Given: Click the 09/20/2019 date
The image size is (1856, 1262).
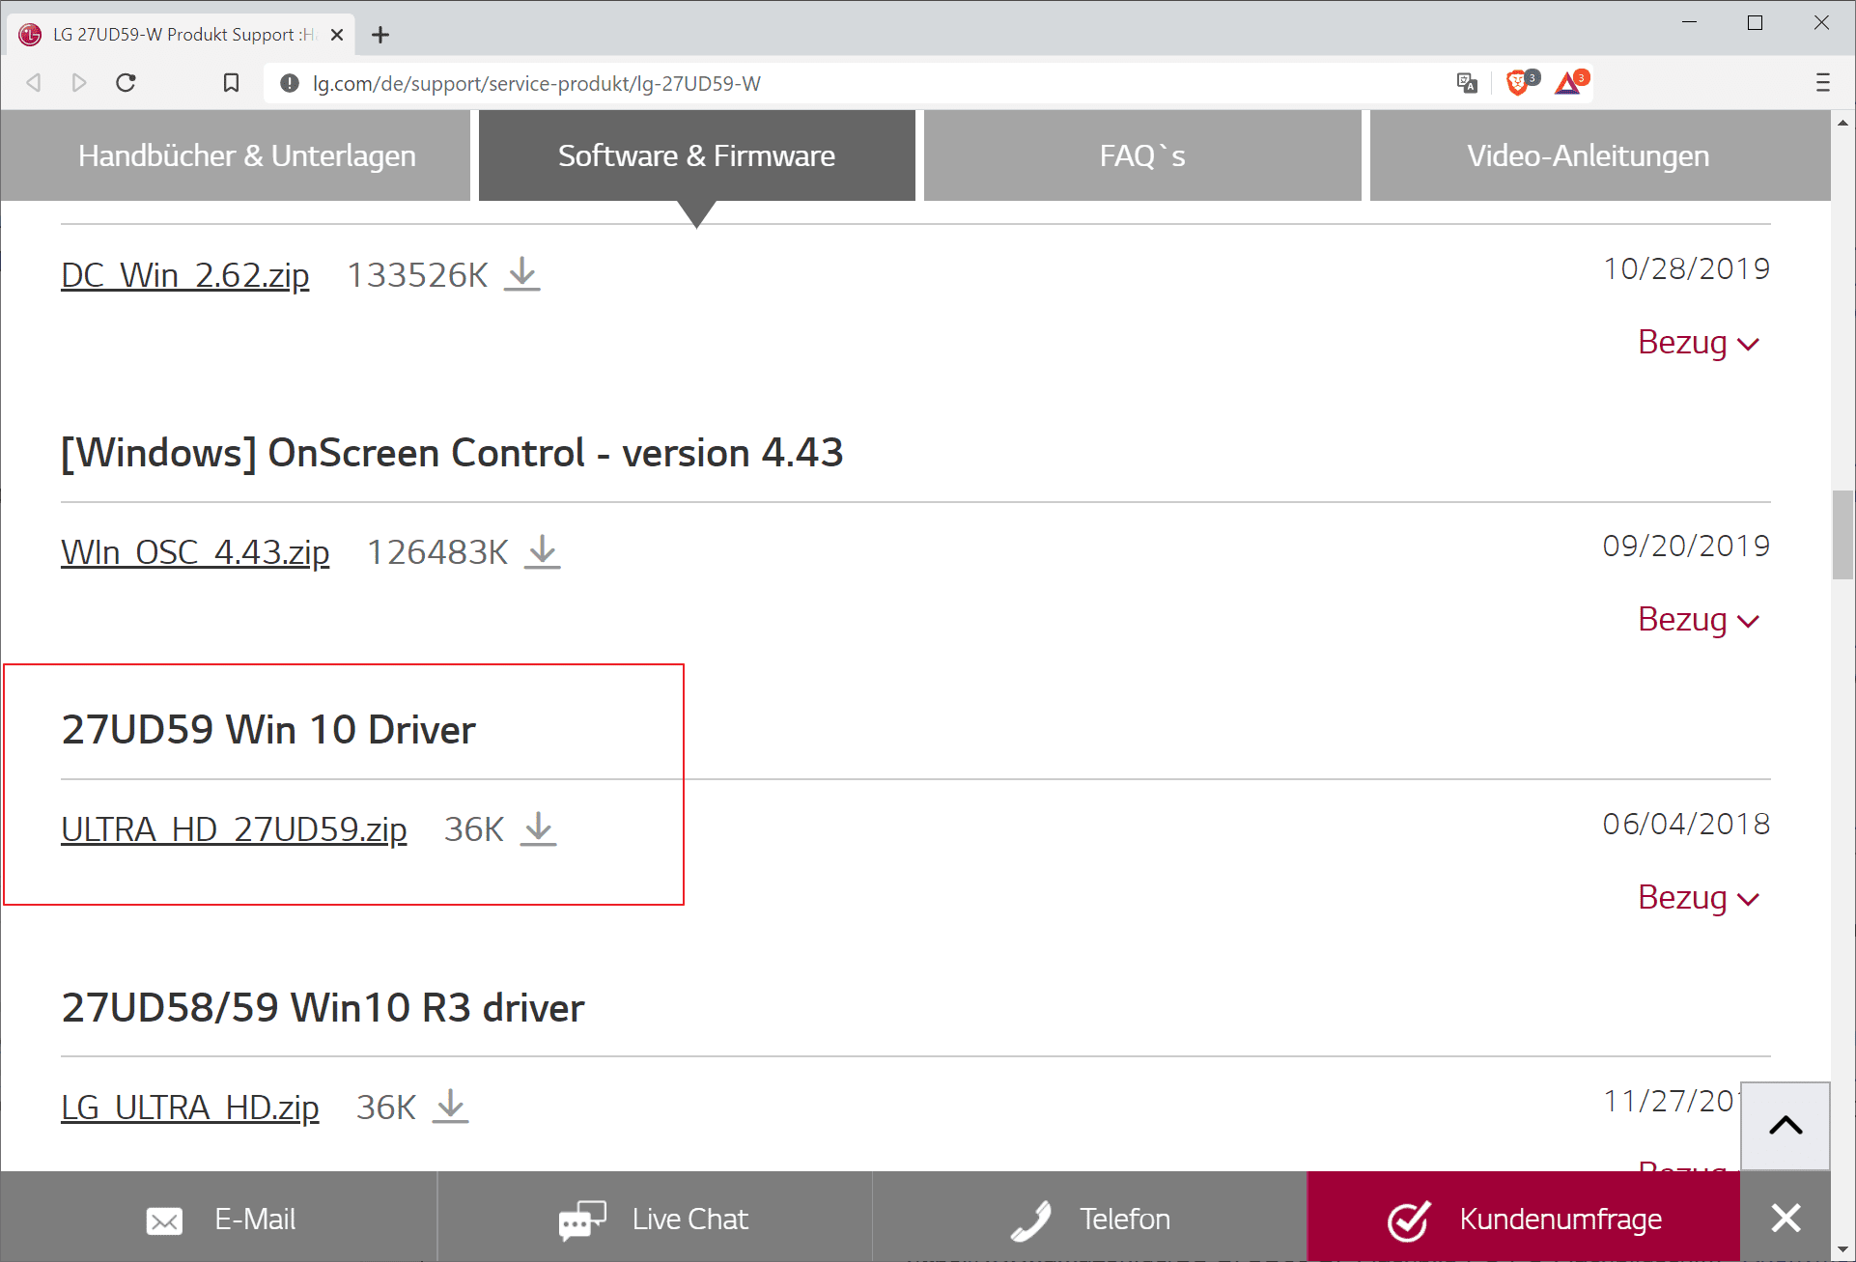Looking at the screenshot, I should pyautogui.click(x=1686, y=546).
